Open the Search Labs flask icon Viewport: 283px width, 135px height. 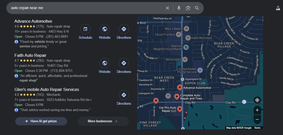coord(278,8)
